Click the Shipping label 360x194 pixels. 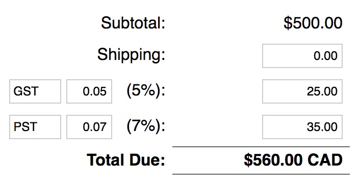pos(132,55)
